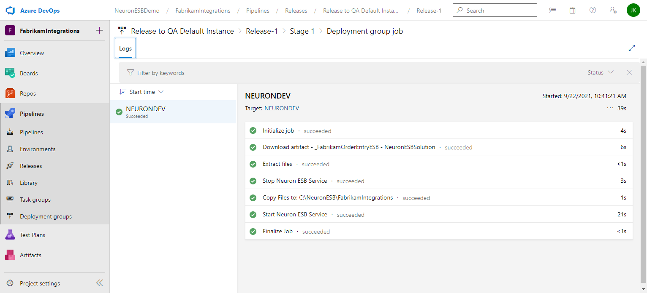Click the Search input field
The width and height of the screenshot is (647, 293).
(x=495, y=11)
